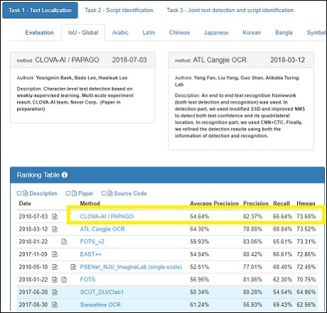Click the 70.75% Hmean value of FOTS
Viewport: 327px width, 313px height.
click(x=306, y=280)
